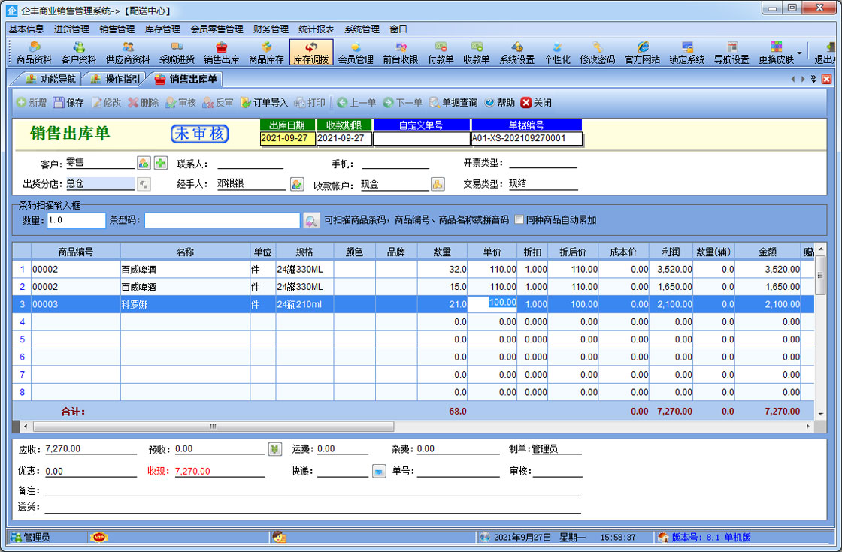Image resolution: width=842 pixels, height=552 pixels.
Task: Click the 单据查询 button
Action: point(453,103)
